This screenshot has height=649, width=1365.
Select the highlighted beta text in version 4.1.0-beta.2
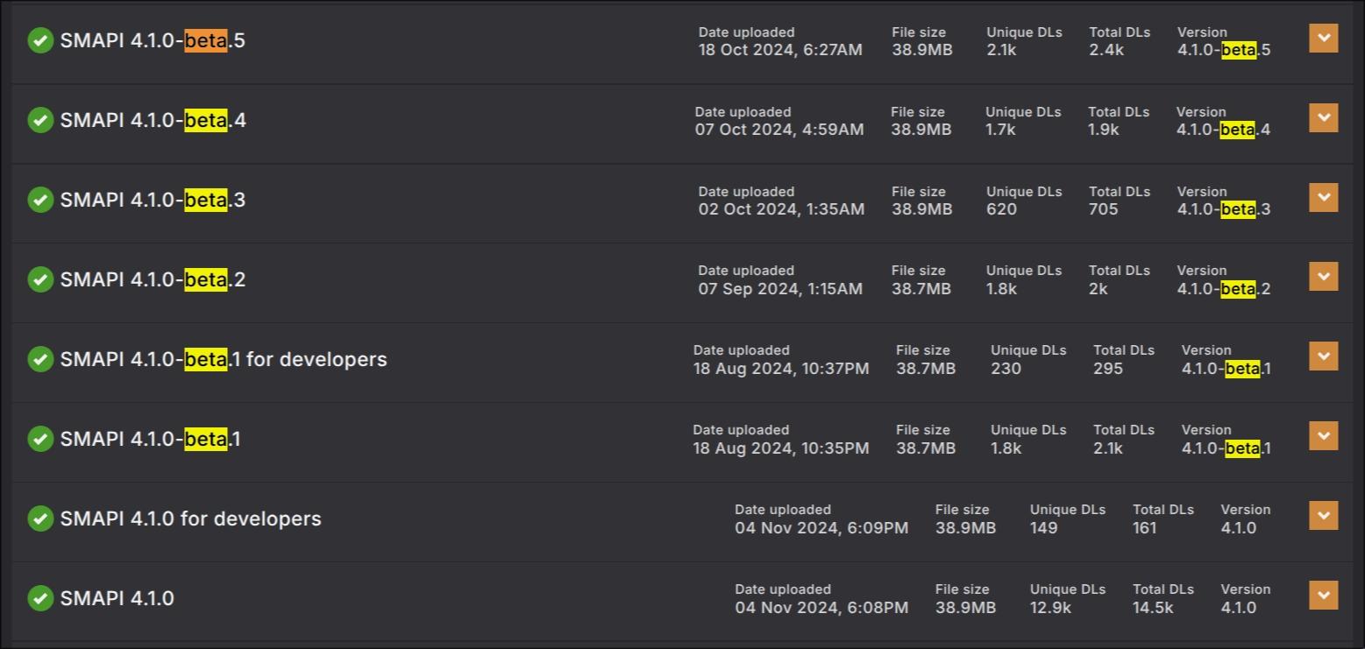(1240, 288)
